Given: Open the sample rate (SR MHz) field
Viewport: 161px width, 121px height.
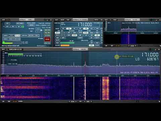Looking at the screenshot, I should [38, 29].
